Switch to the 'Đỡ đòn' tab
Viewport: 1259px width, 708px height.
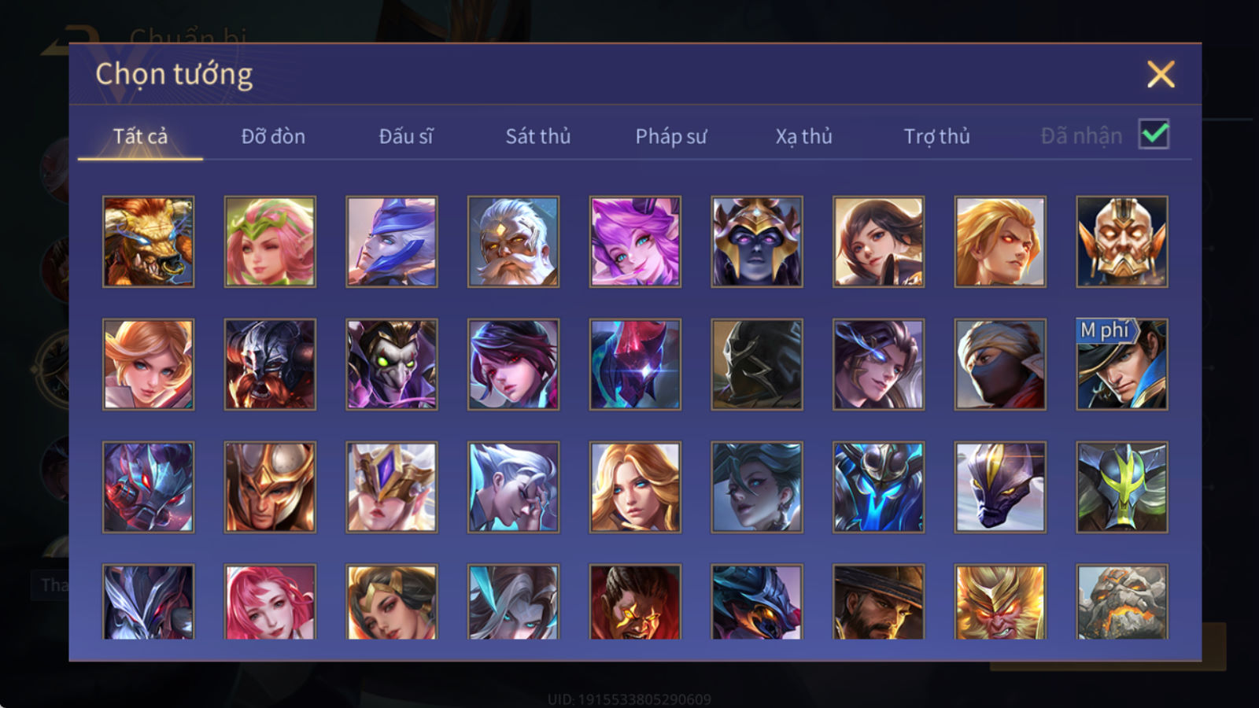(273, 136)
